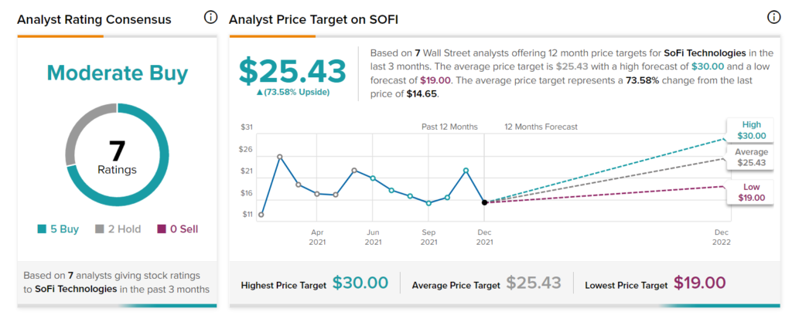Click the Past 12 Months chart label
Viewport: 792px width, 322px height.
pyautogui.click(x=449, y=127)
